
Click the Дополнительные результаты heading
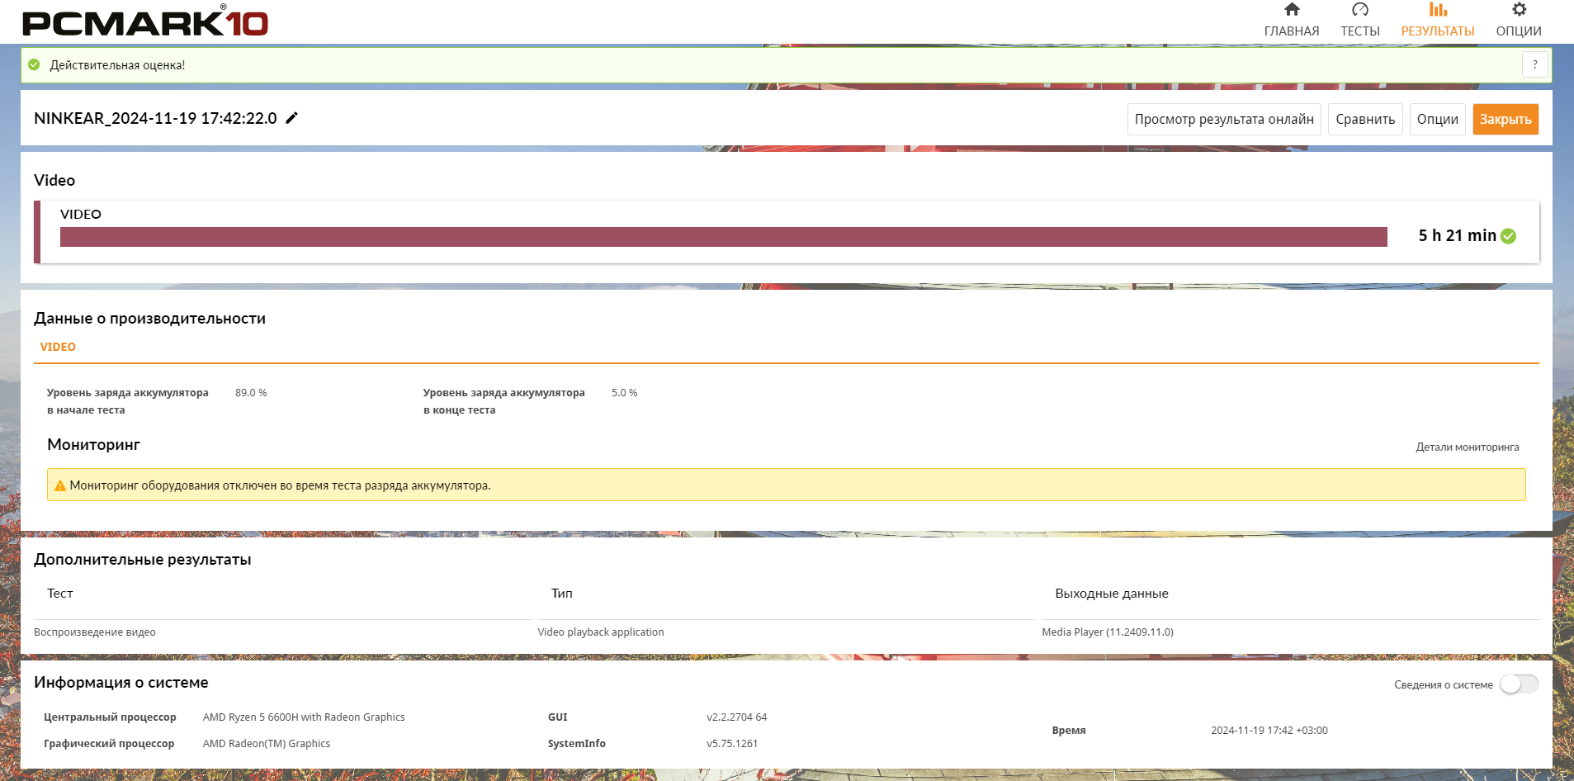point(143,560)
